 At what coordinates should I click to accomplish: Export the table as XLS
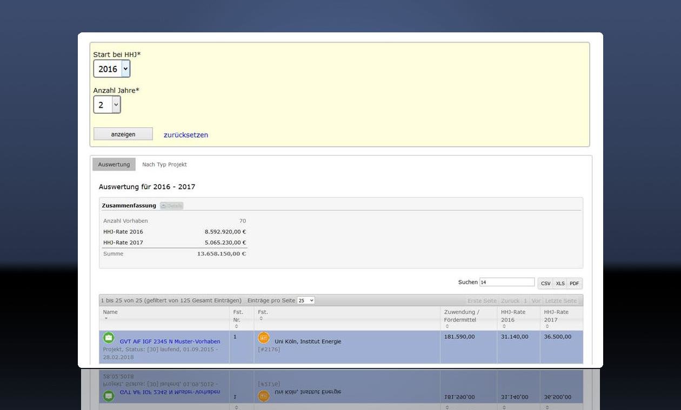point(560,283)
